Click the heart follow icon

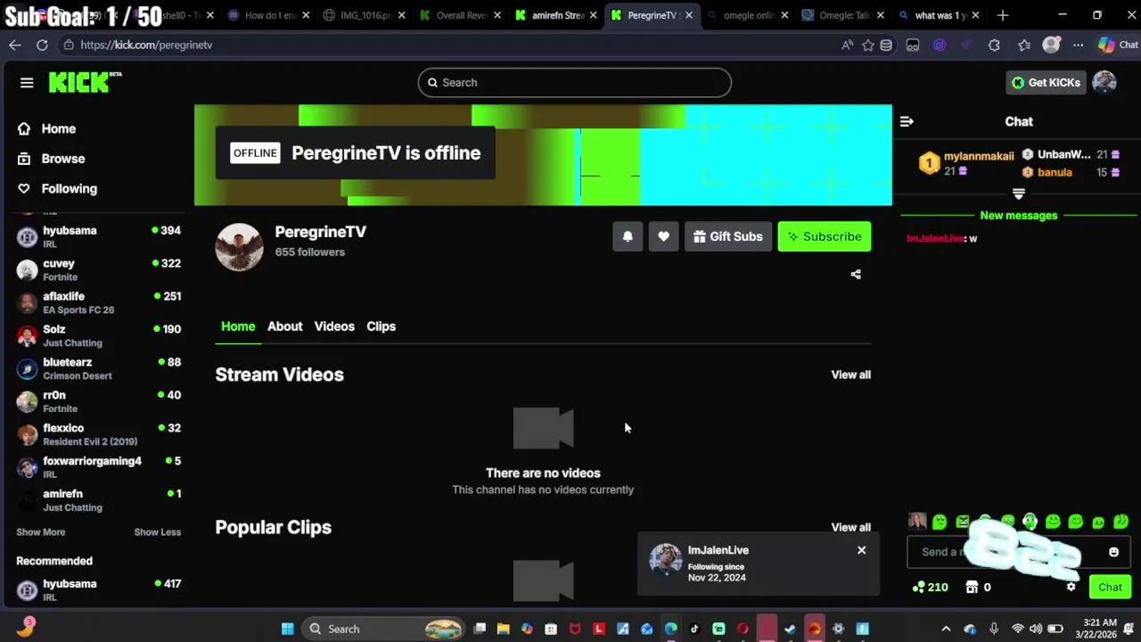663,236
